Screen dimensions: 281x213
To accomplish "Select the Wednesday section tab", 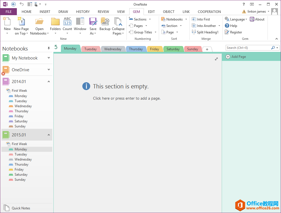I will click(x=113, y=49).
